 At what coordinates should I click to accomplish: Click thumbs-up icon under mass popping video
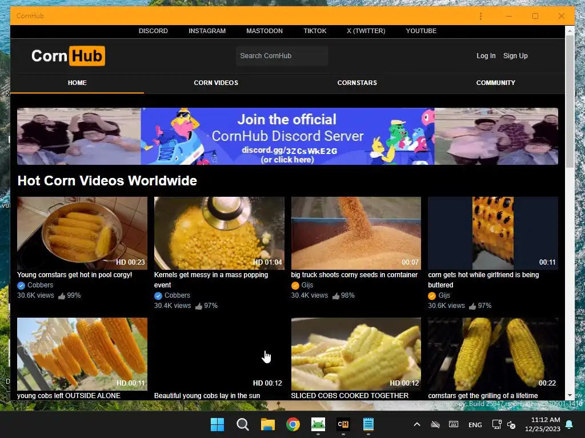pyautogui.click(x=198, y=306)
